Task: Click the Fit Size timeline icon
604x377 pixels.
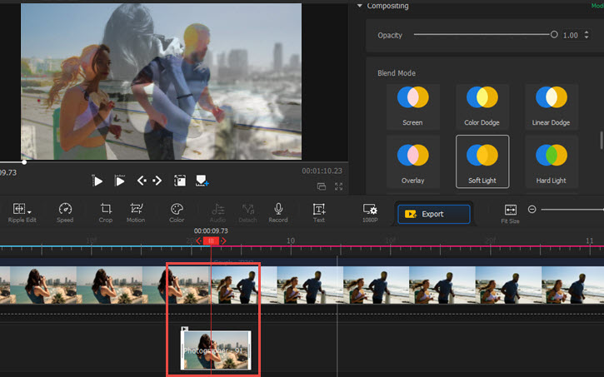Action: [511, 210]
